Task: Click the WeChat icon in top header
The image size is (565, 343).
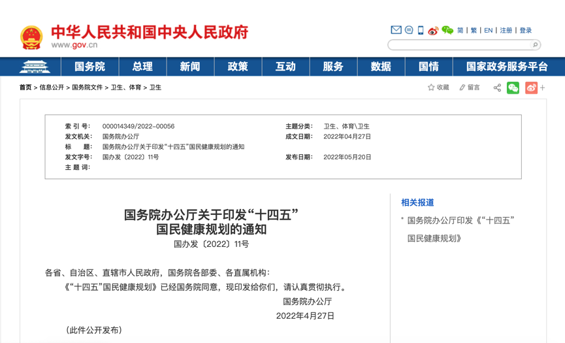Action: pyautogui.click(x=447, y=30)
